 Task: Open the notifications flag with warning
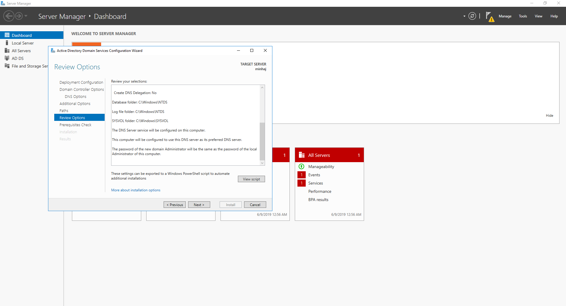click(489, 17)
